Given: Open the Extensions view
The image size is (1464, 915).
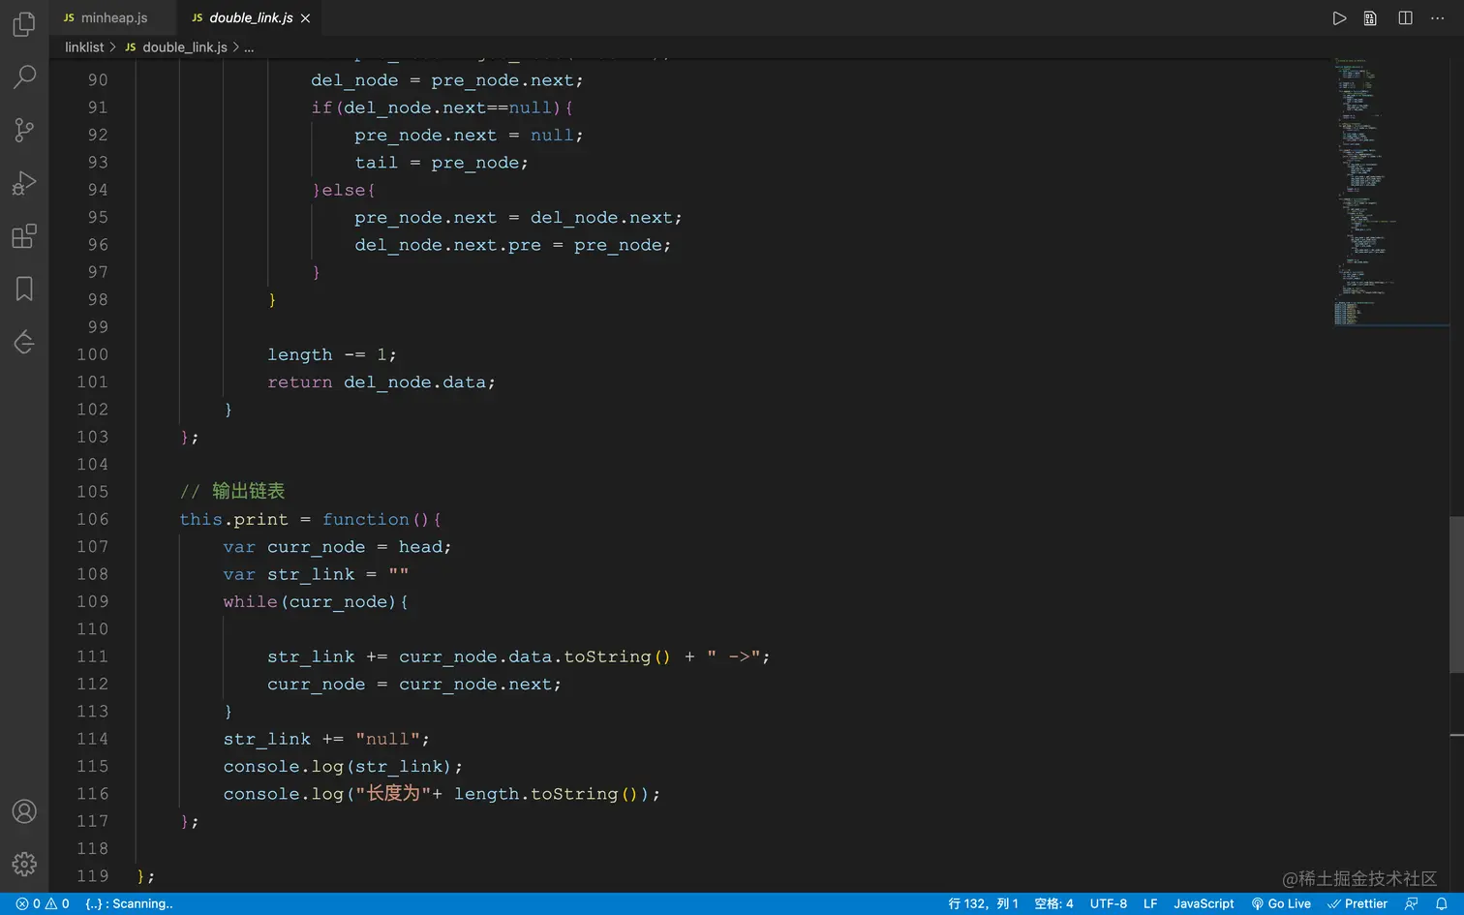Looking at the screenshot, I should (x=24, y=236).
